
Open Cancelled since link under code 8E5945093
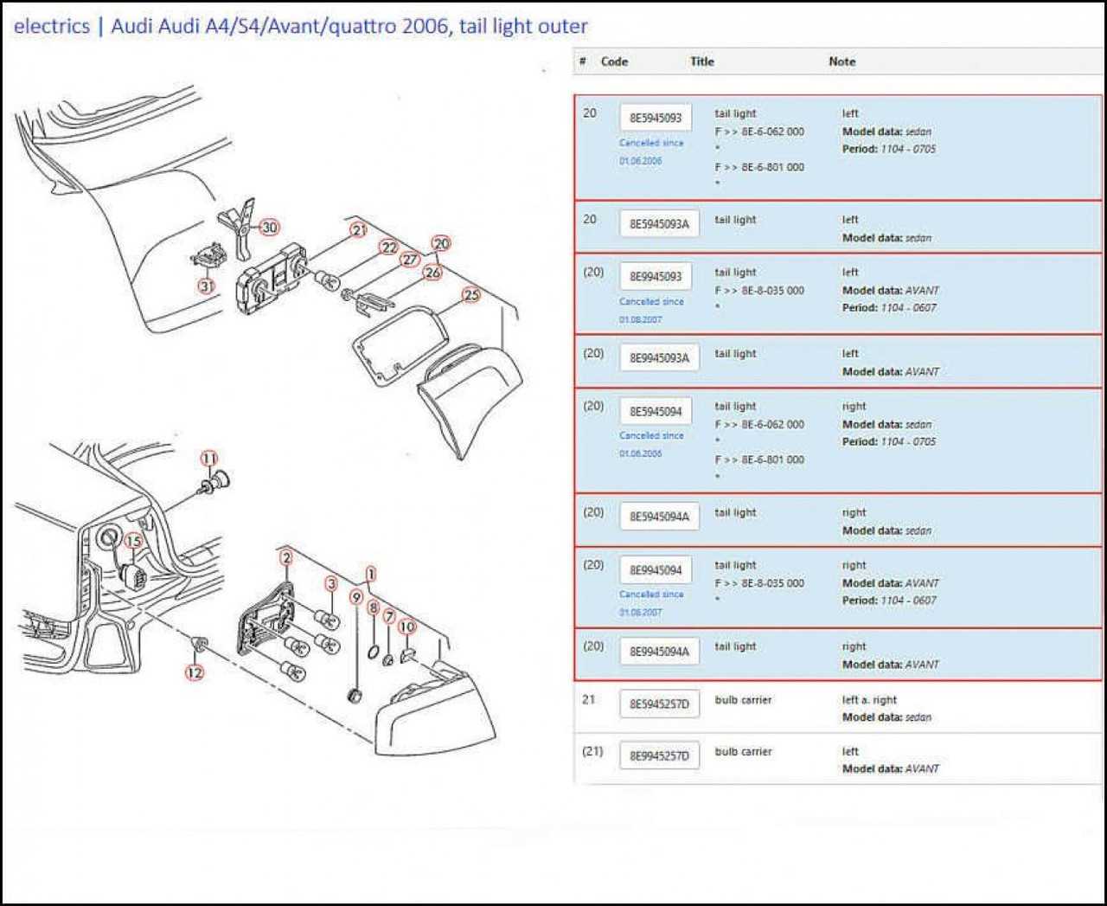click(651, 152)
